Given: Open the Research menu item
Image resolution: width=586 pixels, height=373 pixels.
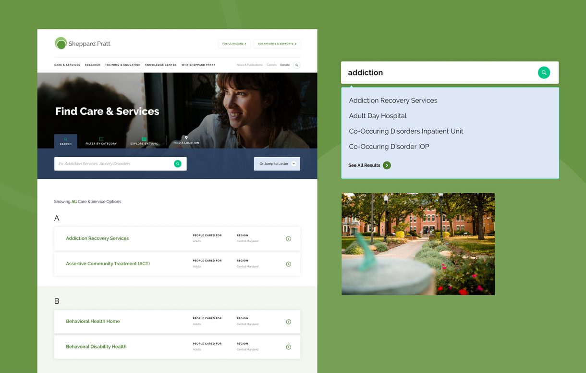Looking at the screenshot, I should [x=93, y=65].
